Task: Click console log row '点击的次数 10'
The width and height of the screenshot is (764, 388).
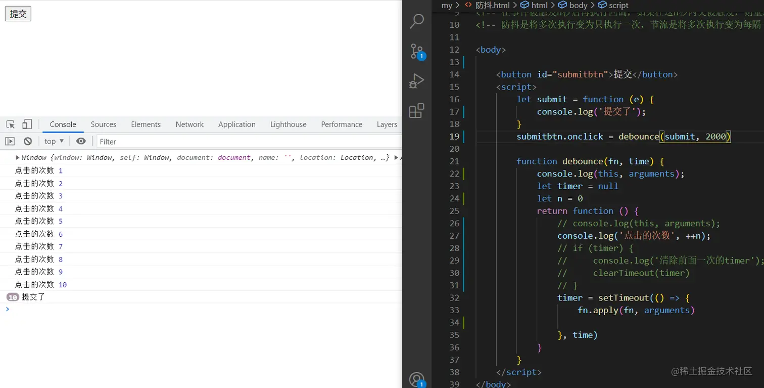Action: click(201, 284)
